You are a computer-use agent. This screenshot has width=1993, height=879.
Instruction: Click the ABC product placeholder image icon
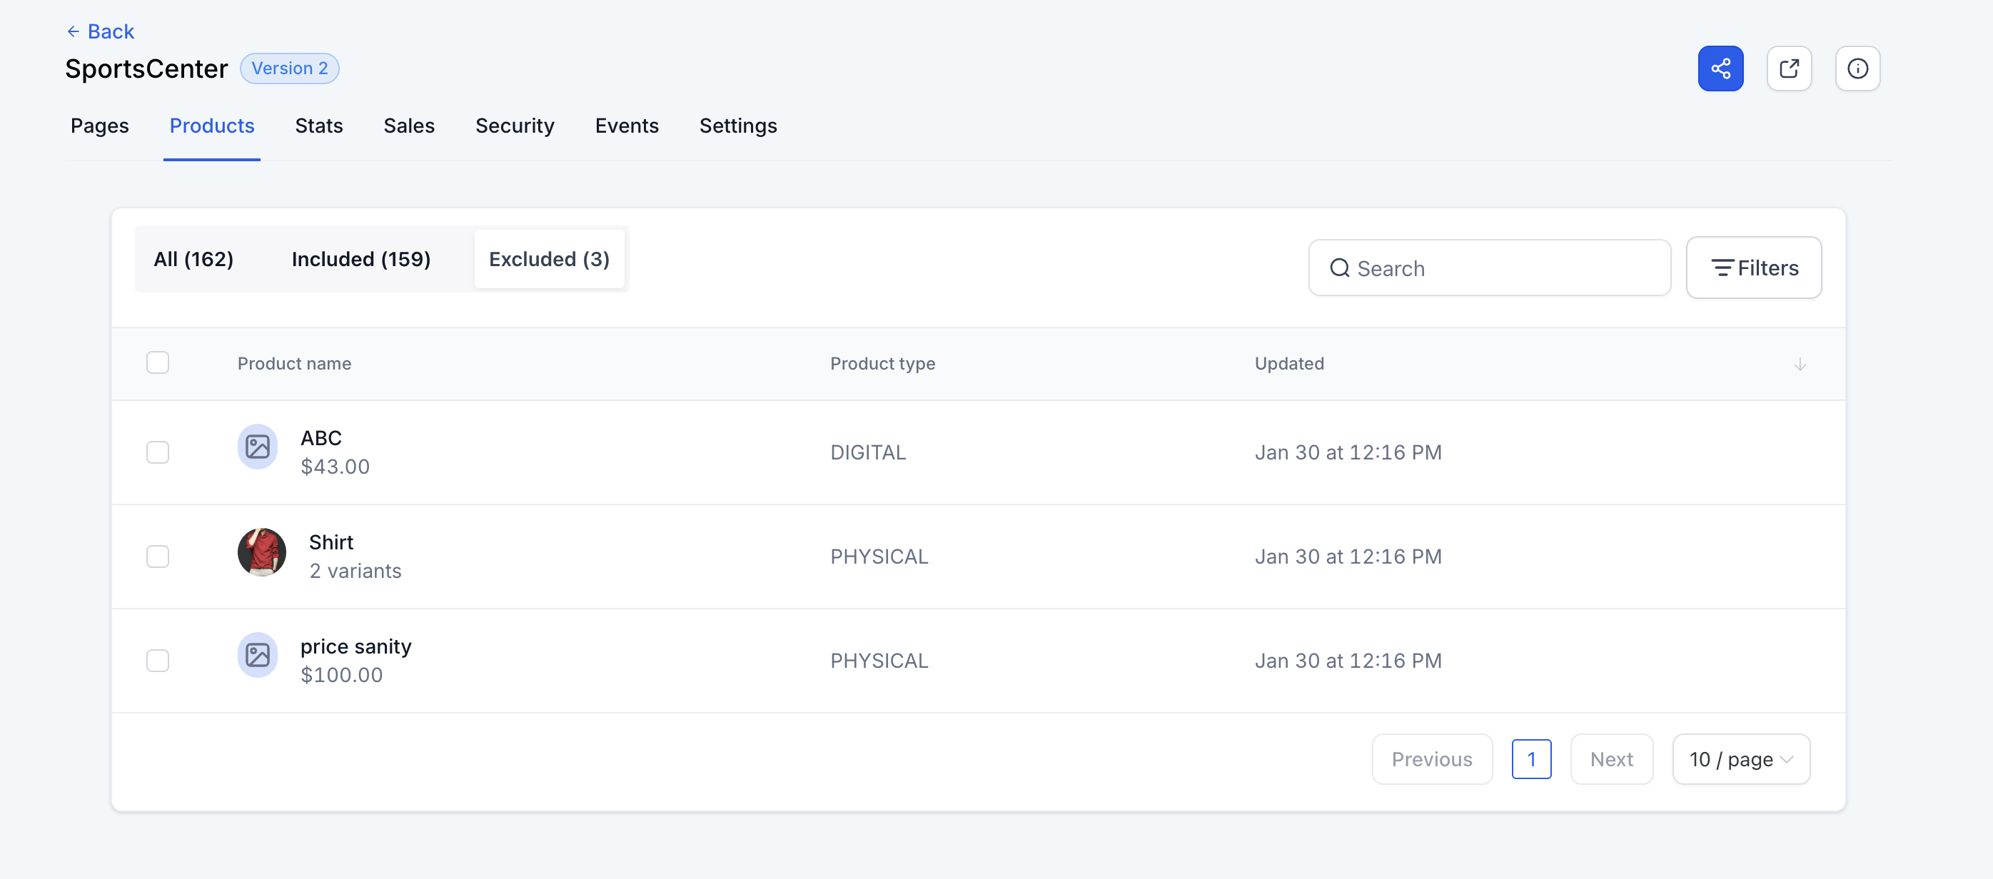258,447
